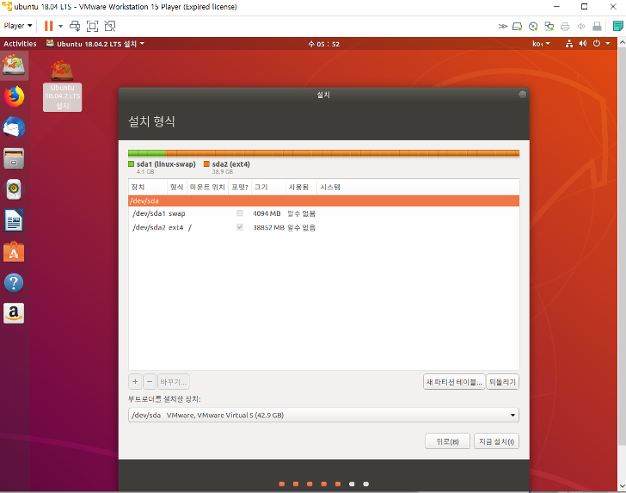Click the VMware sound card device icon
The image size is (626, 493).
click(x=581, y=27)
